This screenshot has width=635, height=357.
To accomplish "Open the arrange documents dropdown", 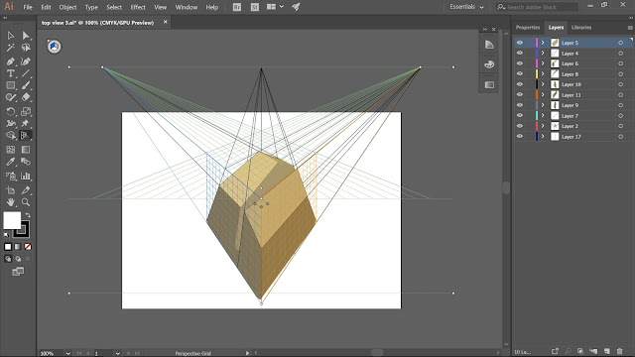I will pos(275,7).
